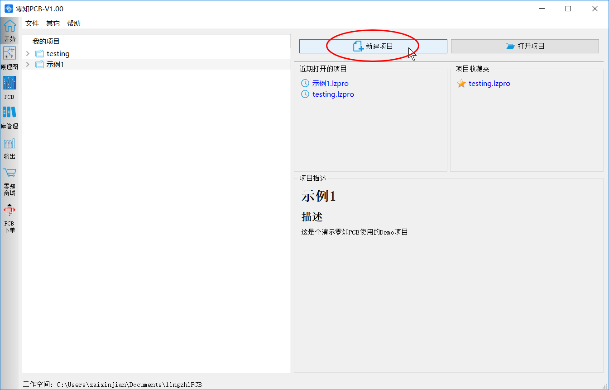The height and width of the screenshot is (390, 609).
Task: Click the star icon in 项目收藏夹
Action: 461,84
